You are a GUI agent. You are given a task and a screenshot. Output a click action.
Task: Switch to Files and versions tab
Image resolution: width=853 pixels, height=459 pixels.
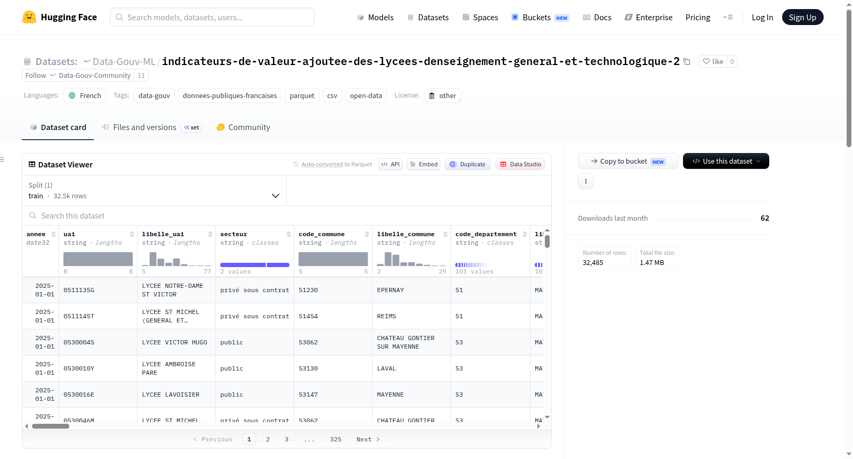[151, 127]
